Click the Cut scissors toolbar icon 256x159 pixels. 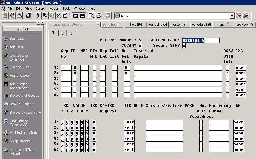pos(38,16)
